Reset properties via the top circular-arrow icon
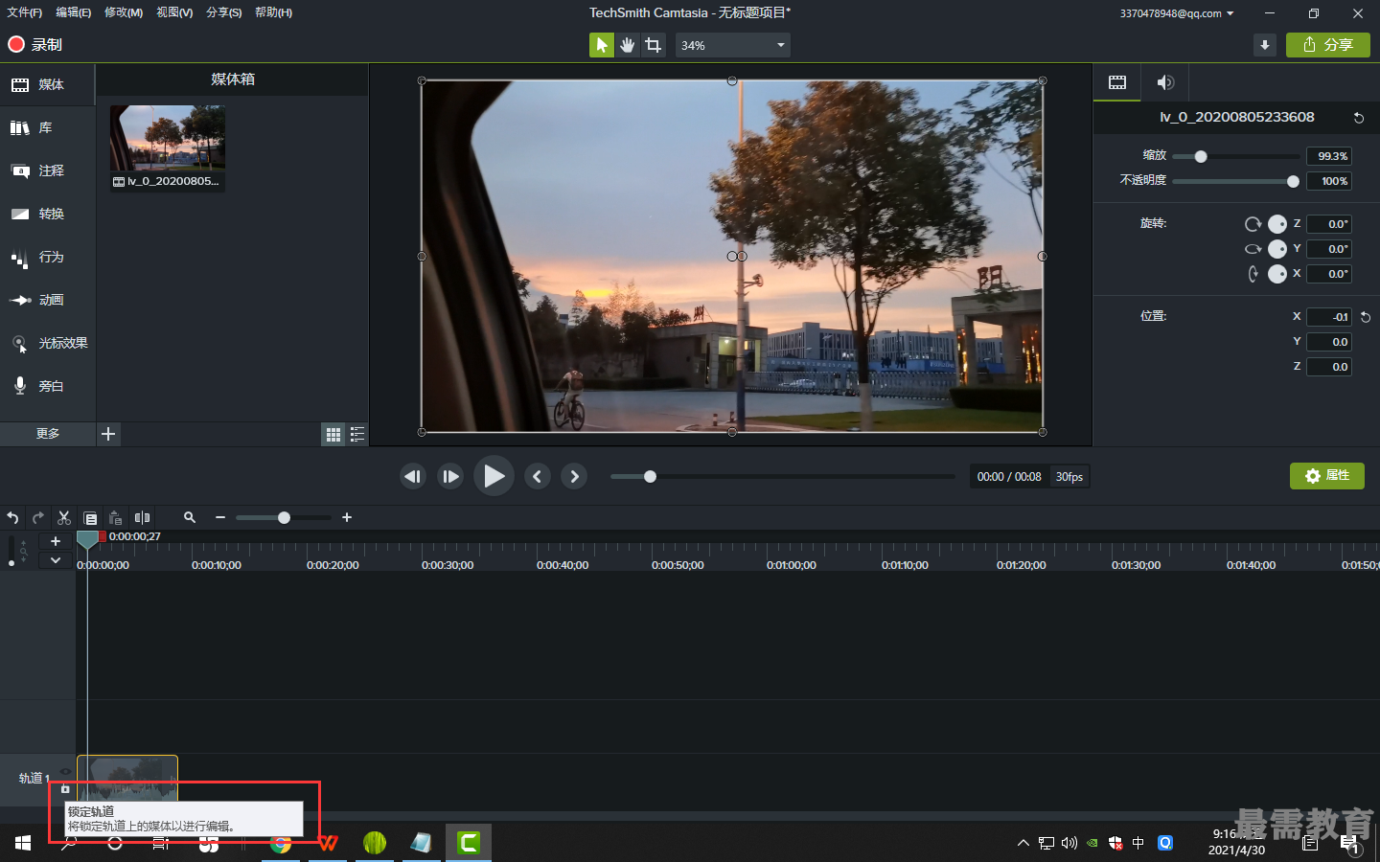 point(1358,117)
